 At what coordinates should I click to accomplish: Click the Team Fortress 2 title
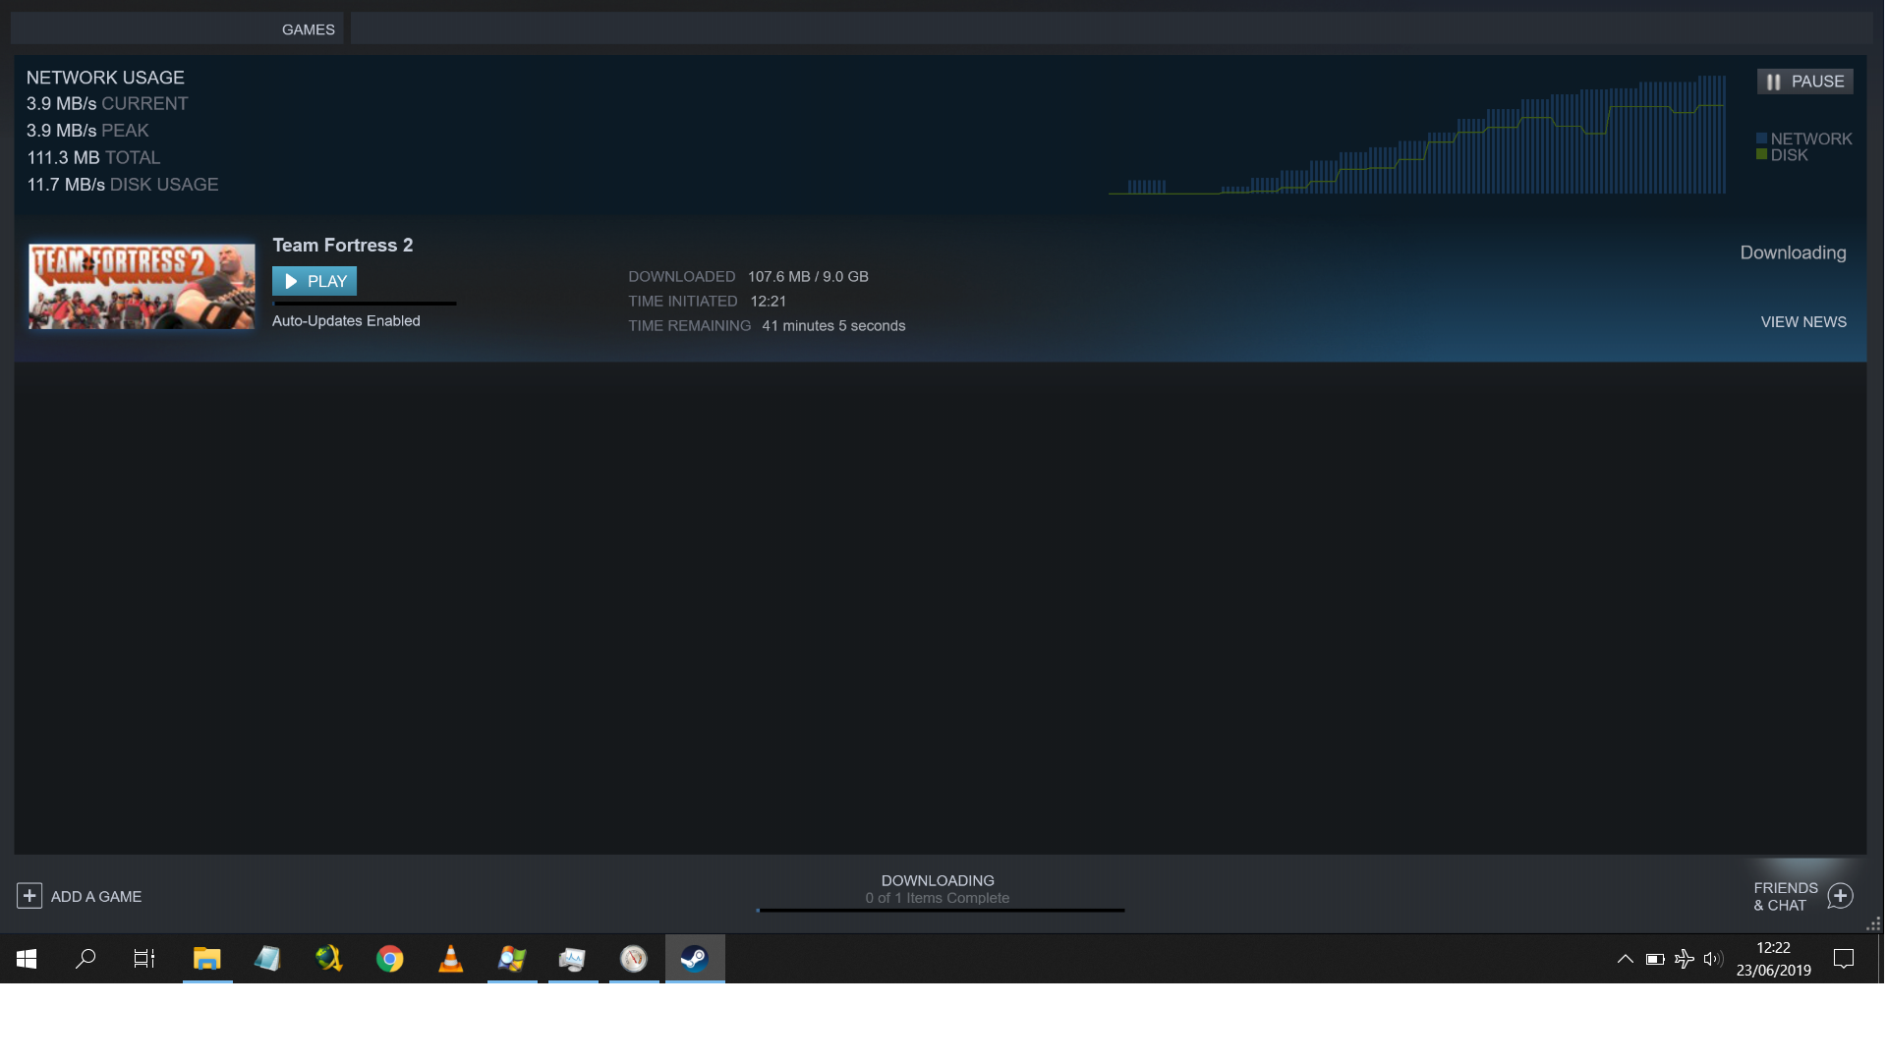coord(343,246)
